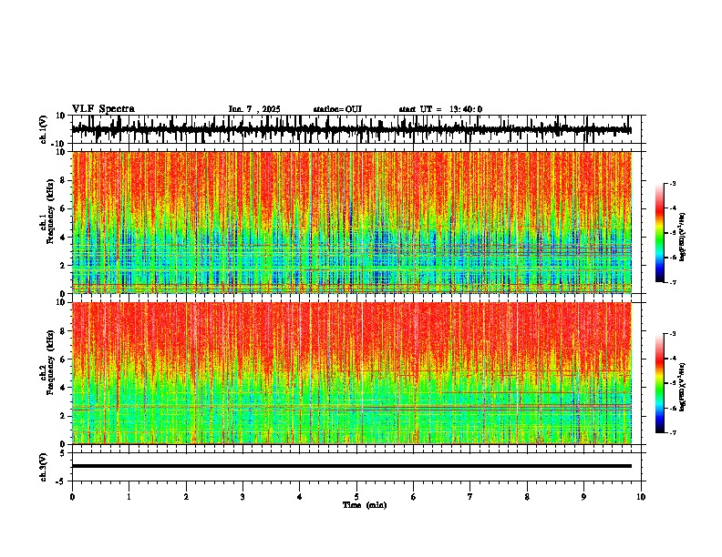Click the "-3" label on ch.2 color bar

point(673,334)
